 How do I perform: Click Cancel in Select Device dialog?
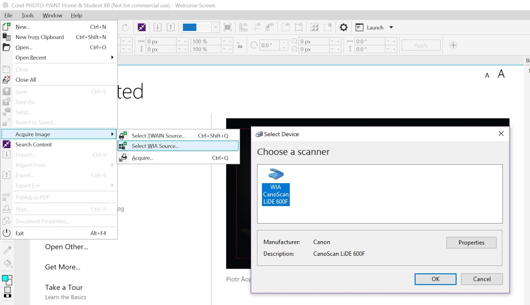pos(482,279)
